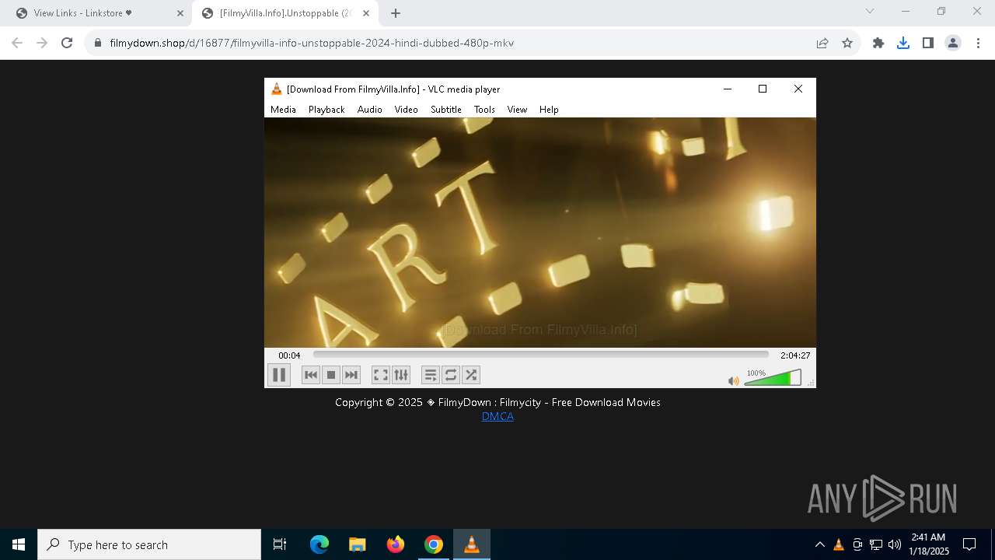Switch to VLC on the taskbar

472,544
